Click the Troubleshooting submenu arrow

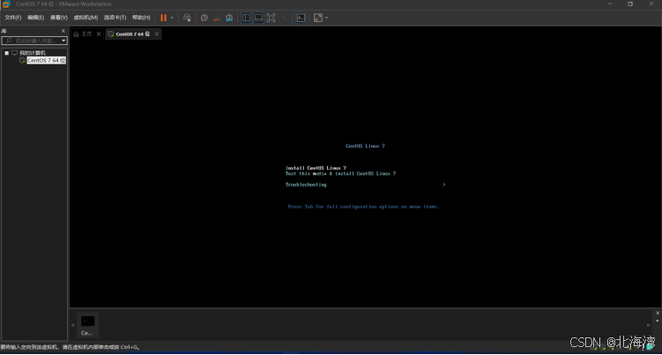click(x=443, y=184)
